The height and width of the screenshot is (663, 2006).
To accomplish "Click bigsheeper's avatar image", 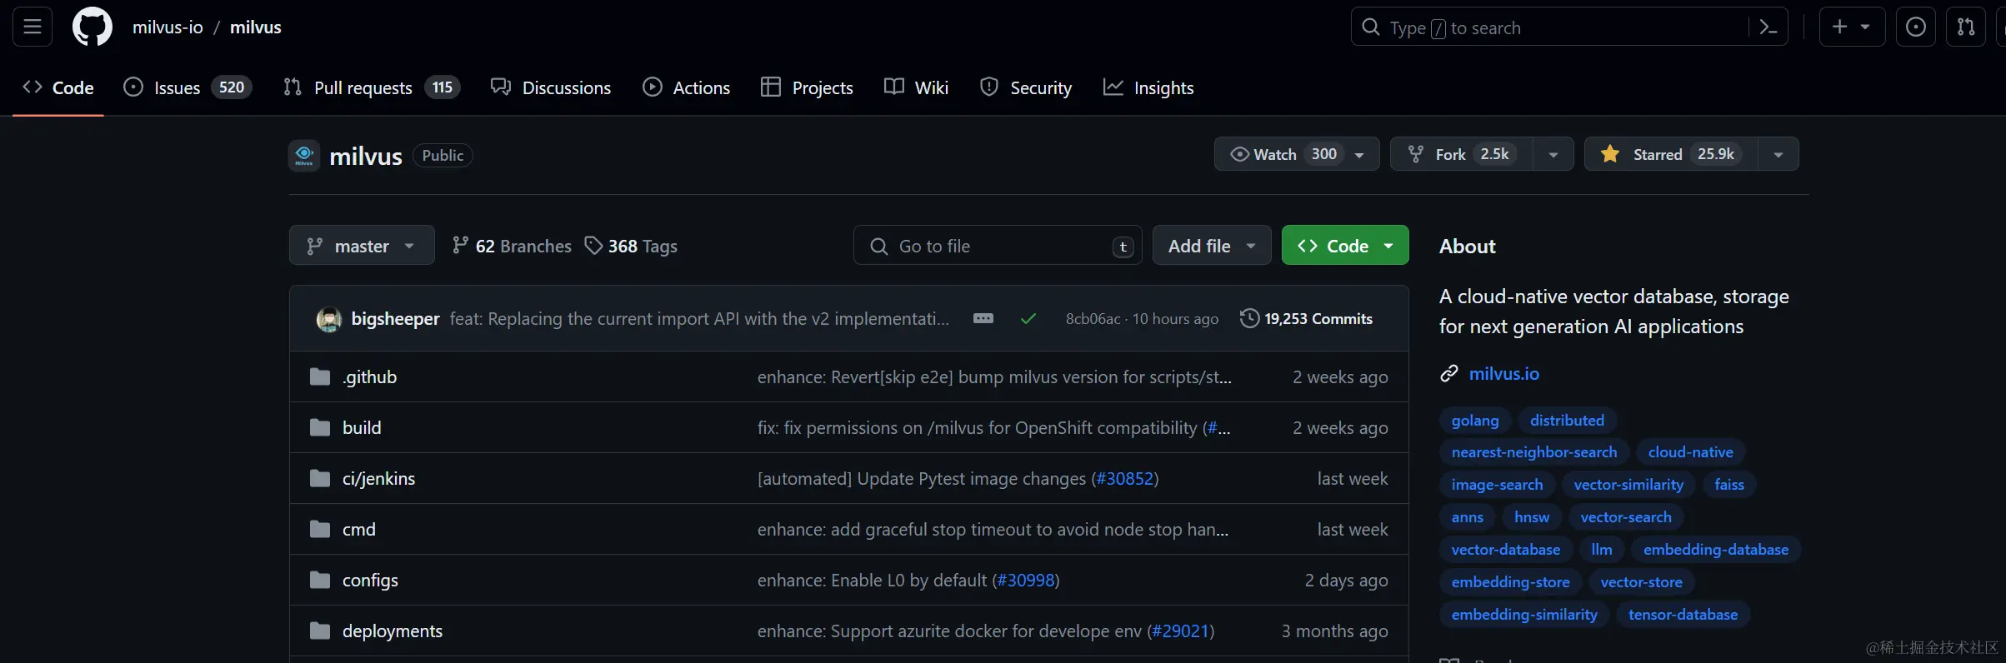I will pyautogui.click(x=329, y=319).
